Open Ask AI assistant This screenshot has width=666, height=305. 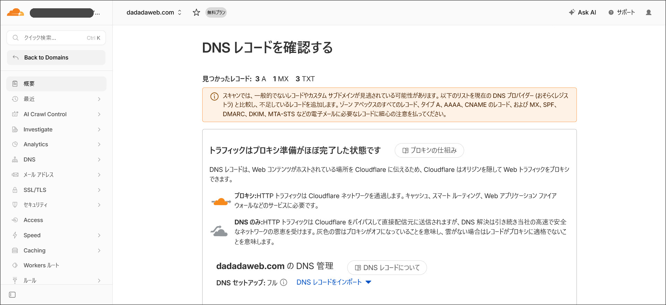click(x=582, y=12)
